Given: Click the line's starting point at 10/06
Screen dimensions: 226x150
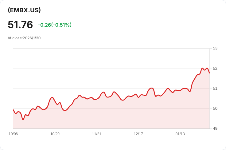Looking at the screenshot, I should click(14, 110).
